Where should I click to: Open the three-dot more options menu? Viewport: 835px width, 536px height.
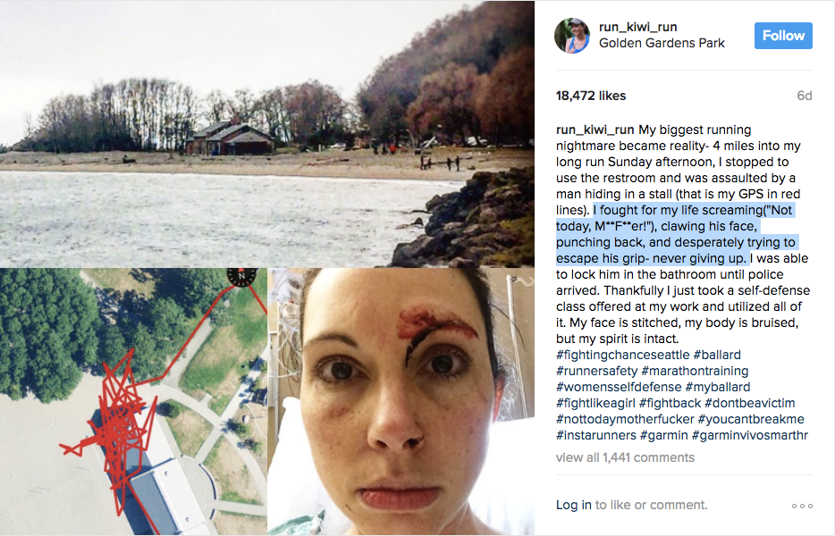pos(802,506)
